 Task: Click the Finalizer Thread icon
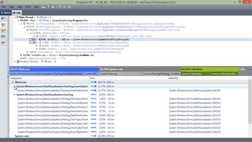click(x=18, y=62)
